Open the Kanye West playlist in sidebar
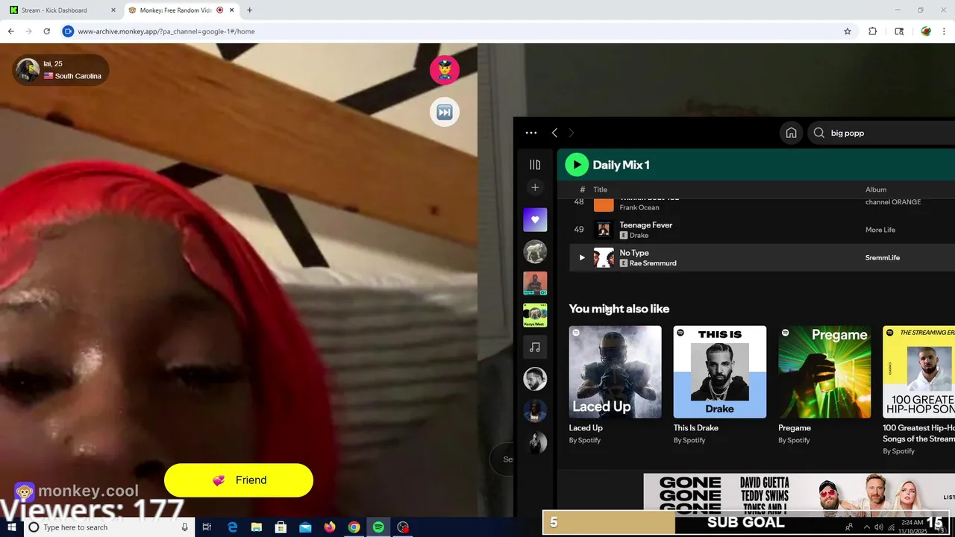This screenshot has width=955, height=537. (535, 315)
